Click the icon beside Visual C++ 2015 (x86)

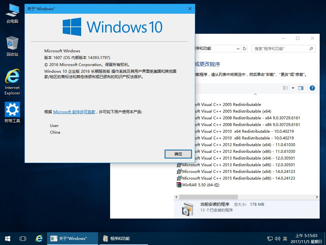click(179, 178)
